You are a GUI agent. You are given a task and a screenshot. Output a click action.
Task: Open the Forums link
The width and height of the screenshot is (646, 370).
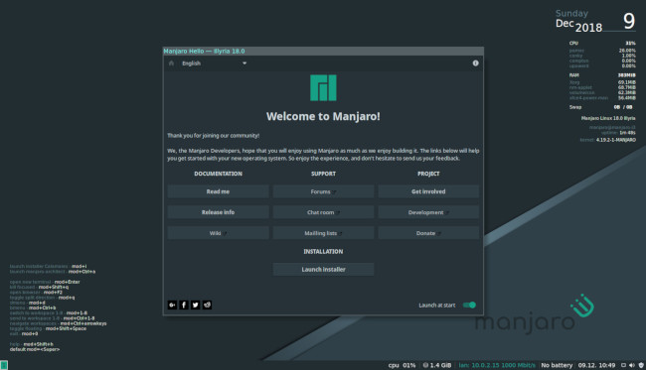[323, 191]
